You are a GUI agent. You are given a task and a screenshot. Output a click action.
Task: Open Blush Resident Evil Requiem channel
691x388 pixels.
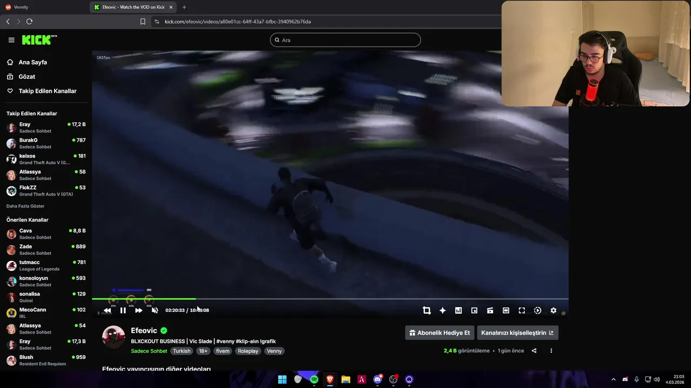coord(46,360)
